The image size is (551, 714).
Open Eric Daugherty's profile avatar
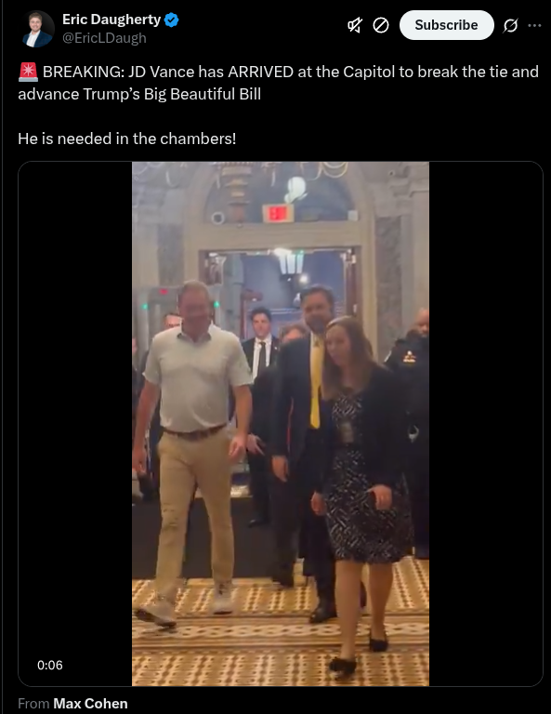[37, 29]
